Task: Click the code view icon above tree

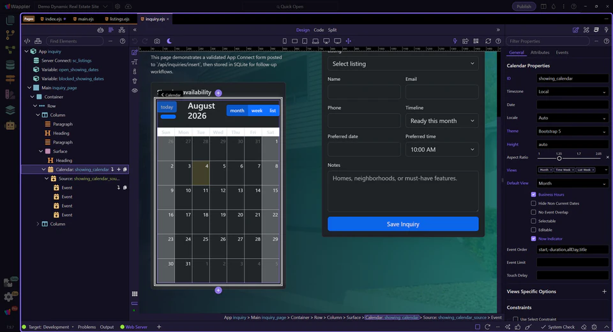Action: coord(27,41)
